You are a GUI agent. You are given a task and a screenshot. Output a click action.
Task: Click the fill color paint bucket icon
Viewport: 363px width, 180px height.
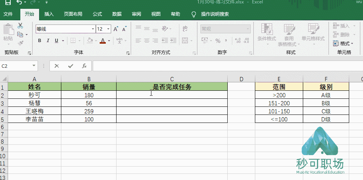pos(90,41)
